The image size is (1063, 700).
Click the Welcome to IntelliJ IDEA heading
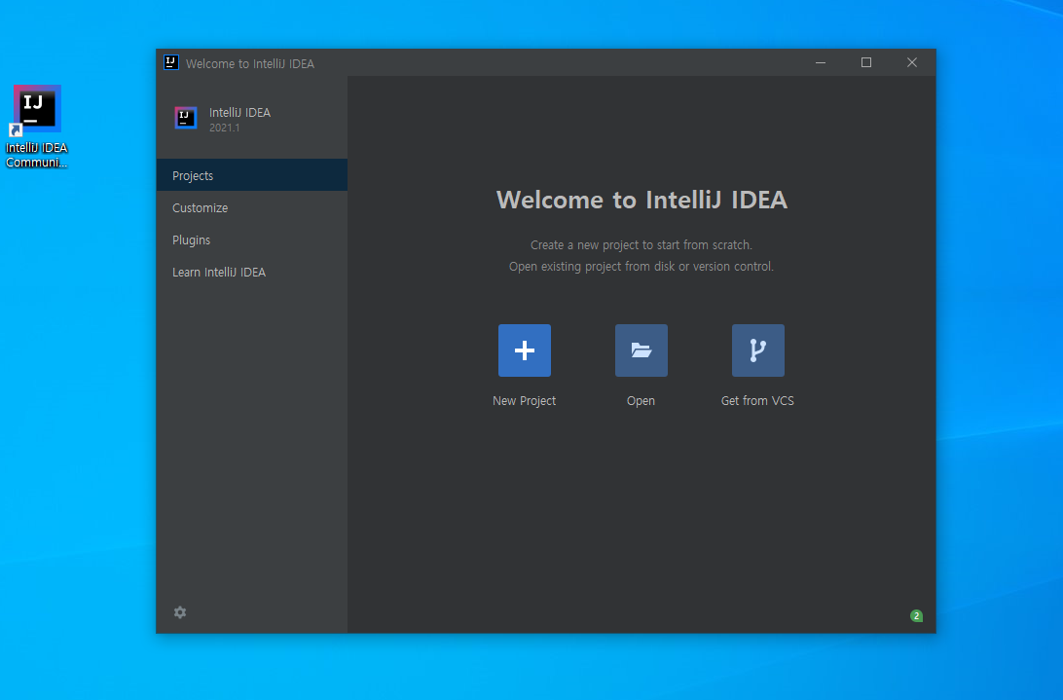pos(641,200)
